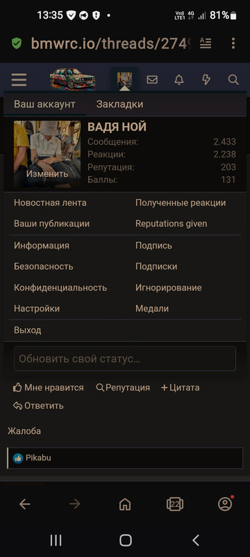Open the browser three-dot menu

click(x=233, y=43)
